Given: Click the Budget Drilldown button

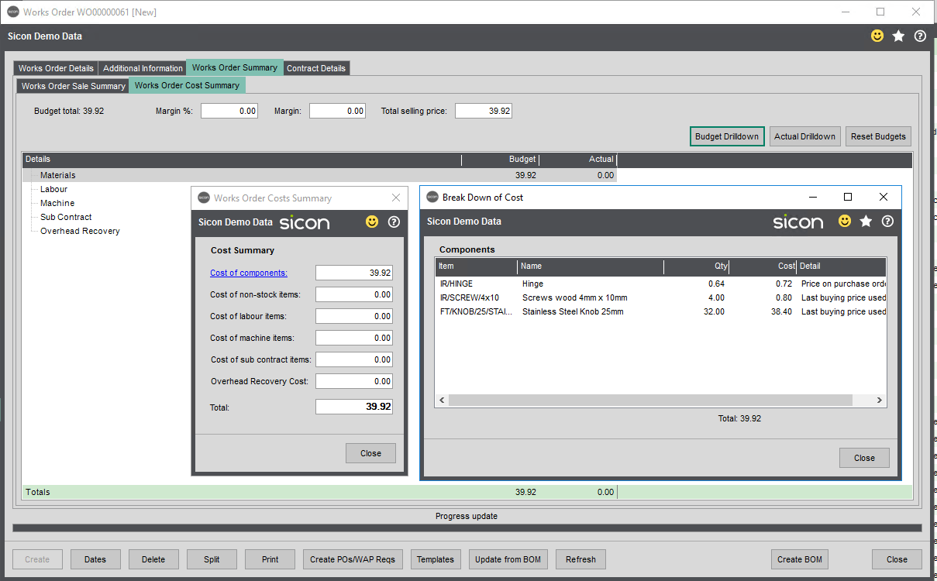Looking at the screenshot, I should pos(727,136).
